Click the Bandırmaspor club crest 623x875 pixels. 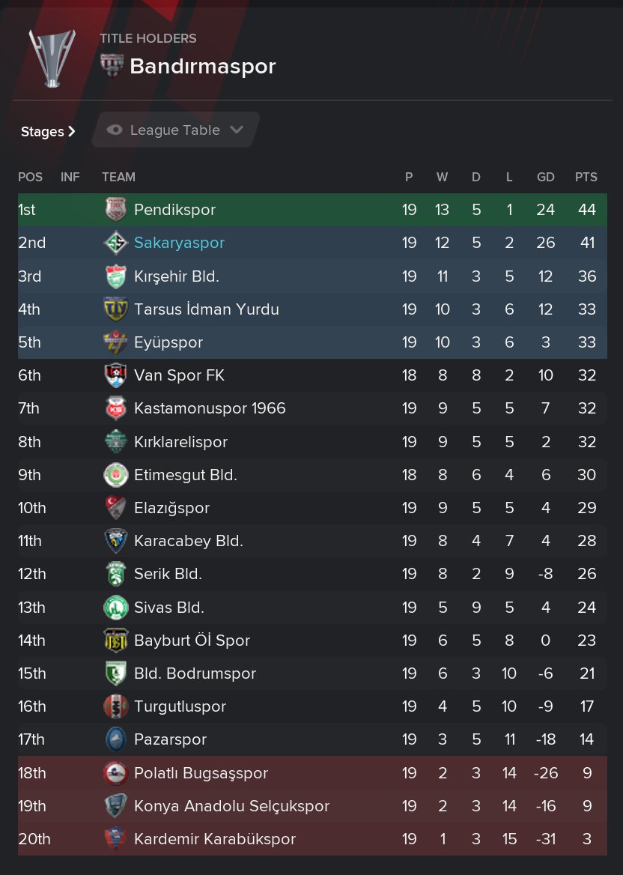point(112,65)
